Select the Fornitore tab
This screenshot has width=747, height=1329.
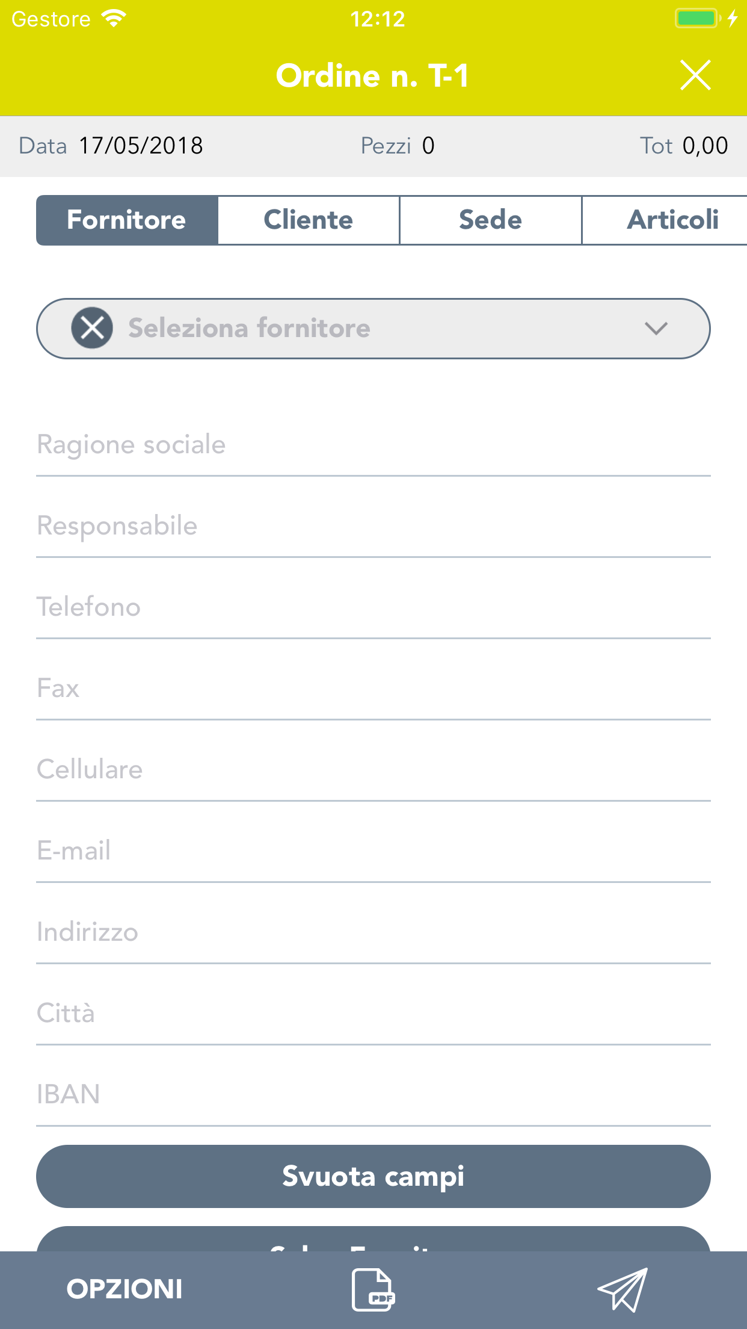click(127, 220)
